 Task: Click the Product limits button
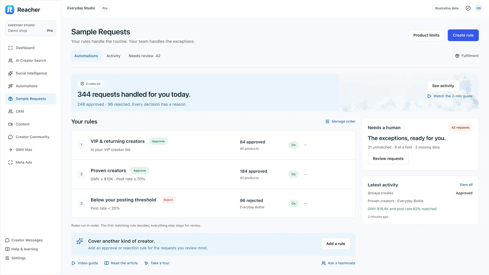426,35
